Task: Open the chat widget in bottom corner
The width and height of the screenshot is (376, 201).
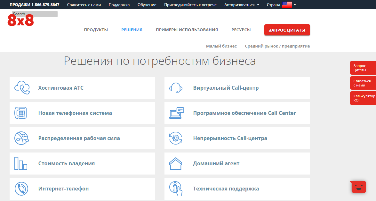Action: pyautogui.click(x=358, y=187)
